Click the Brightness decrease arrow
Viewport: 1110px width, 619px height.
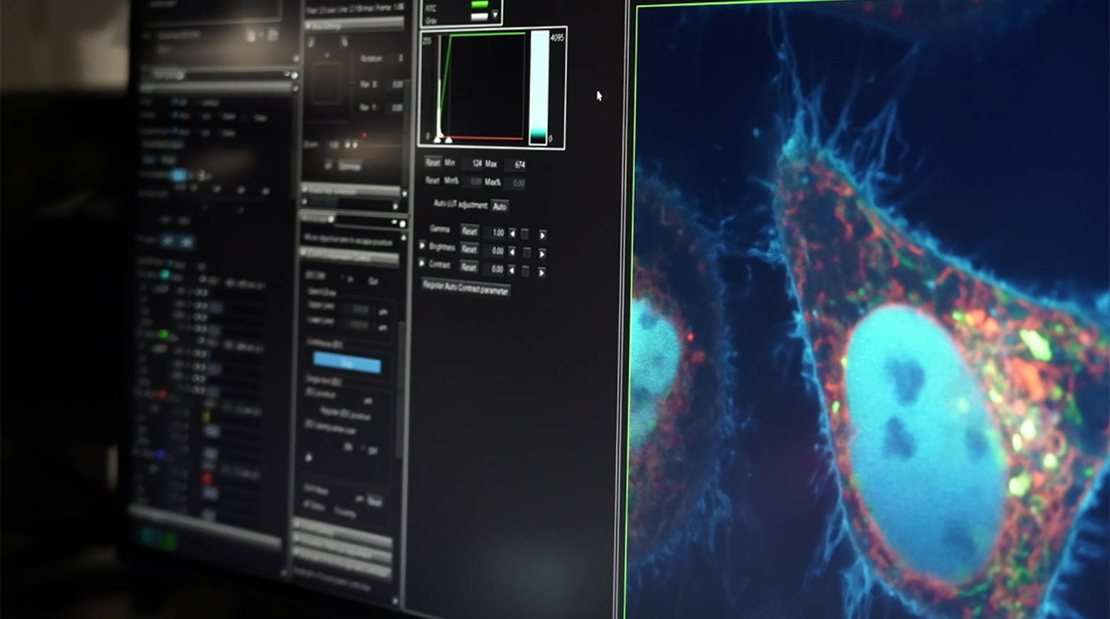pyautogui.click(x=512, y=252)
